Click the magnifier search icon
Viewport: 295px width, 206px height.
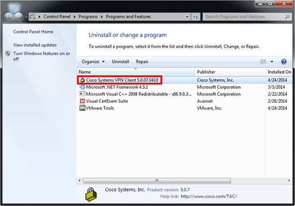click(x=287, y=17)
